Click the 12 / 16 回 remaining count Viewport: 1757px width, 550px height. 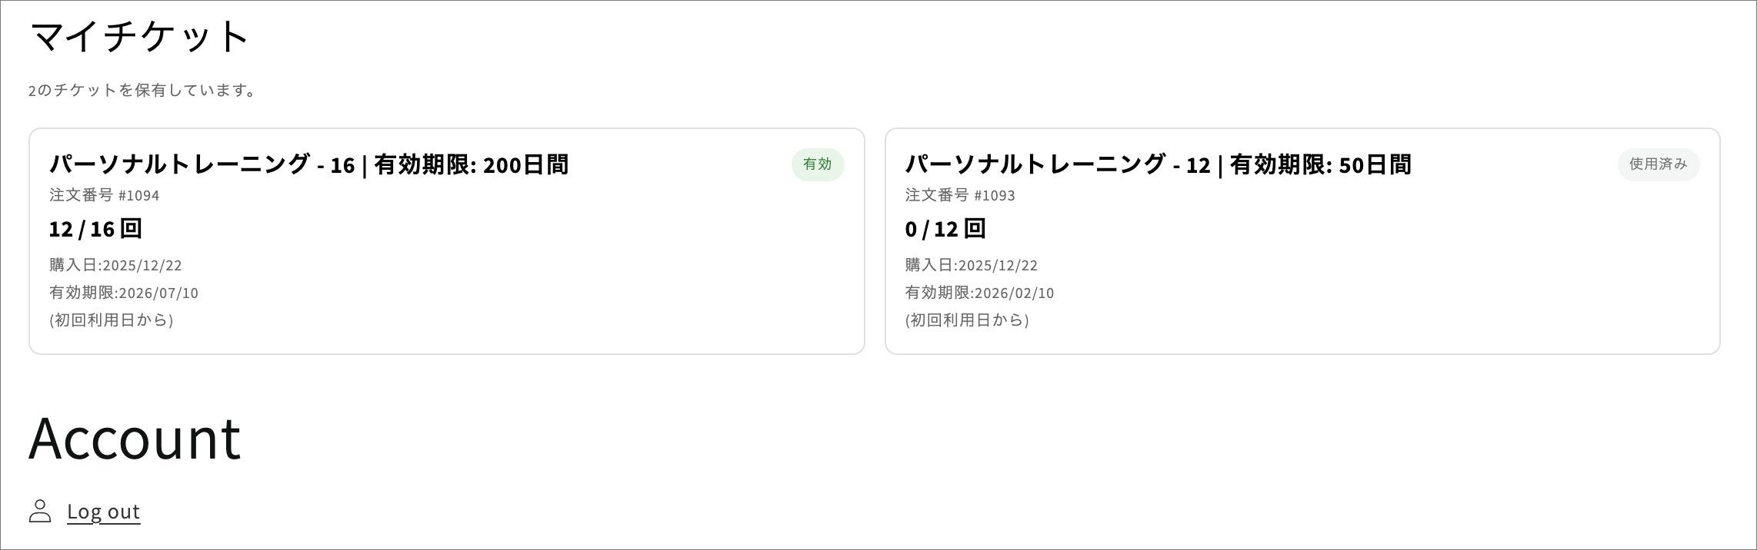tap(95, 229)
